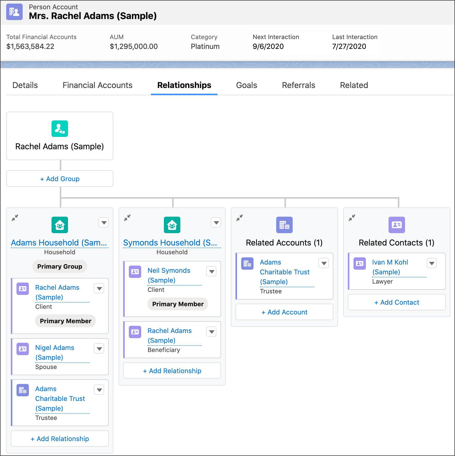Collapse the Related Contacts card

(x=352, y=218)
